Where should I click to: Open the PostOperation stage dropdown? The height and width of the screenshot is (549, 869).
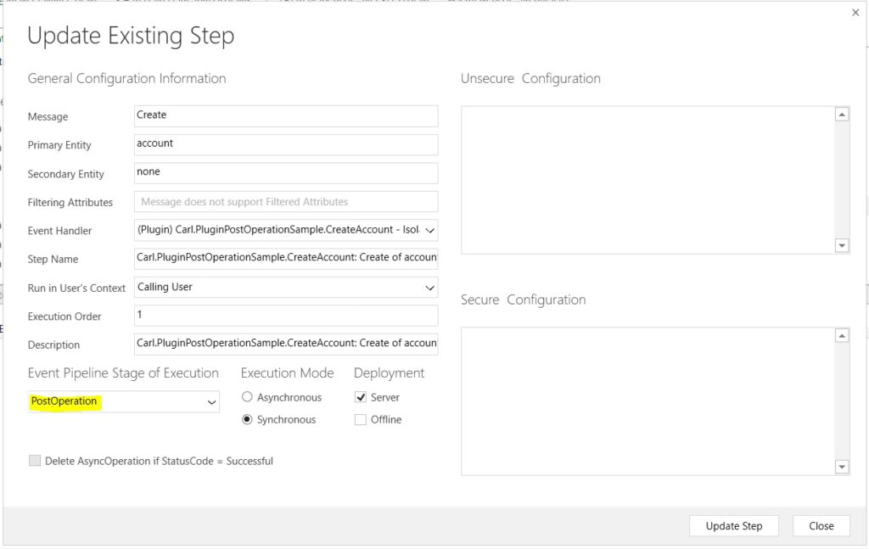click(x=211, y=402)
